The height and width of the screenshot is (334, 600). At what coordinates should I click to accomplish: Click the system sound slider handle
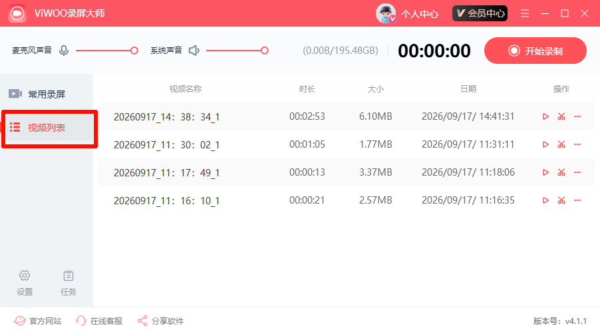(x=265, y=51)
